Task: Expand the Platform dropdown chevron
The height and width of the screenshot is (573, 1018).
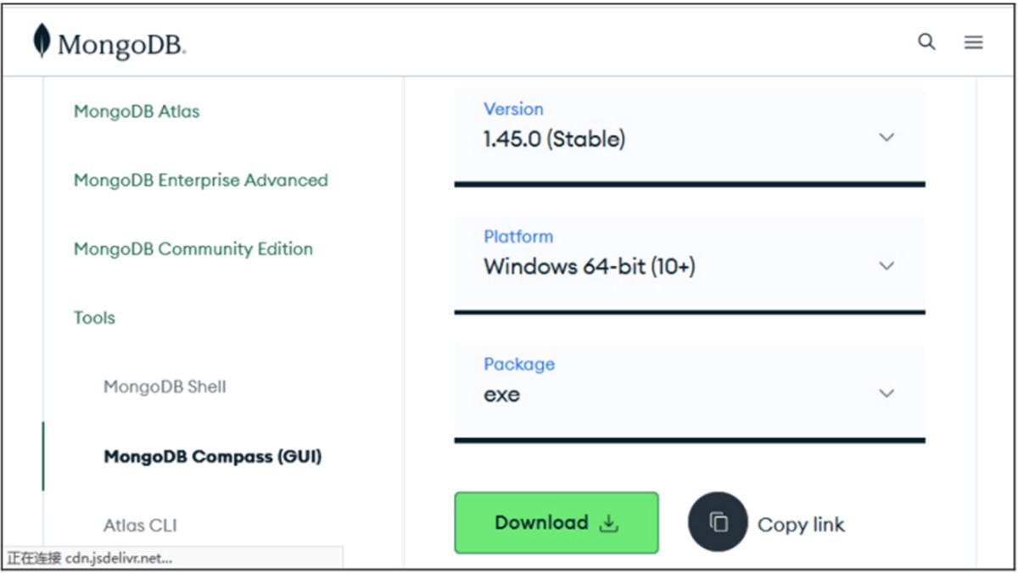Action: click(x=887, y=265)
